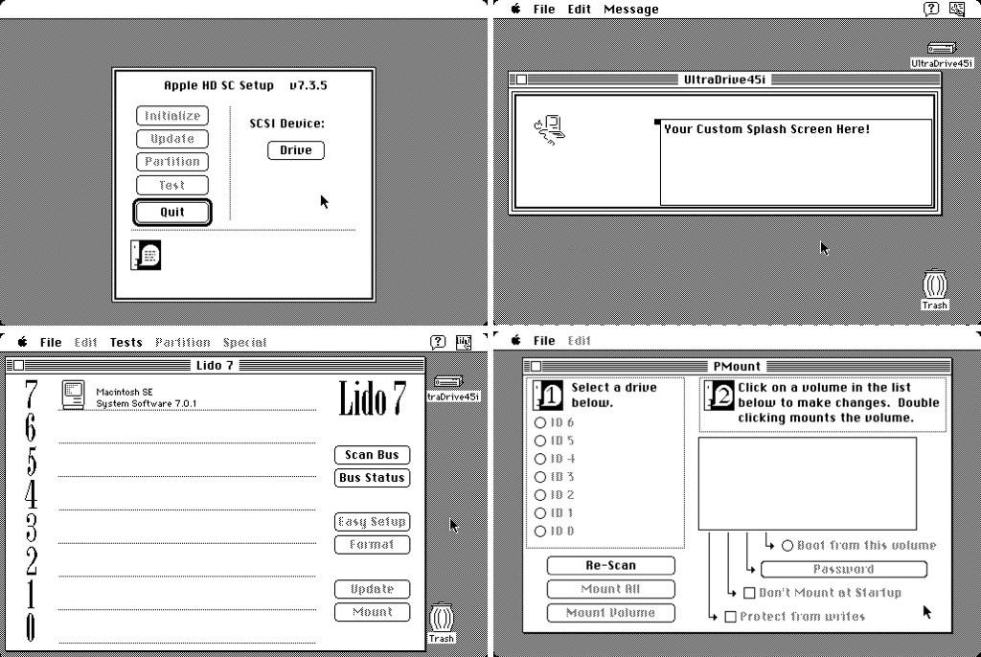Click the step 2 icon in PMount

tap(719, 395)
